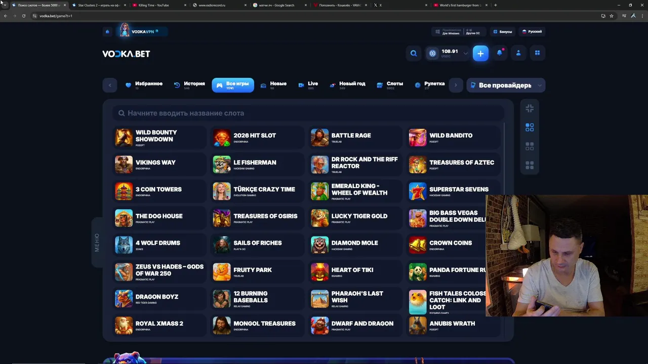This screenshot has height=364, width=648.
Task: Open the Sails of Riches game
Action: click(x=257, y=245)
